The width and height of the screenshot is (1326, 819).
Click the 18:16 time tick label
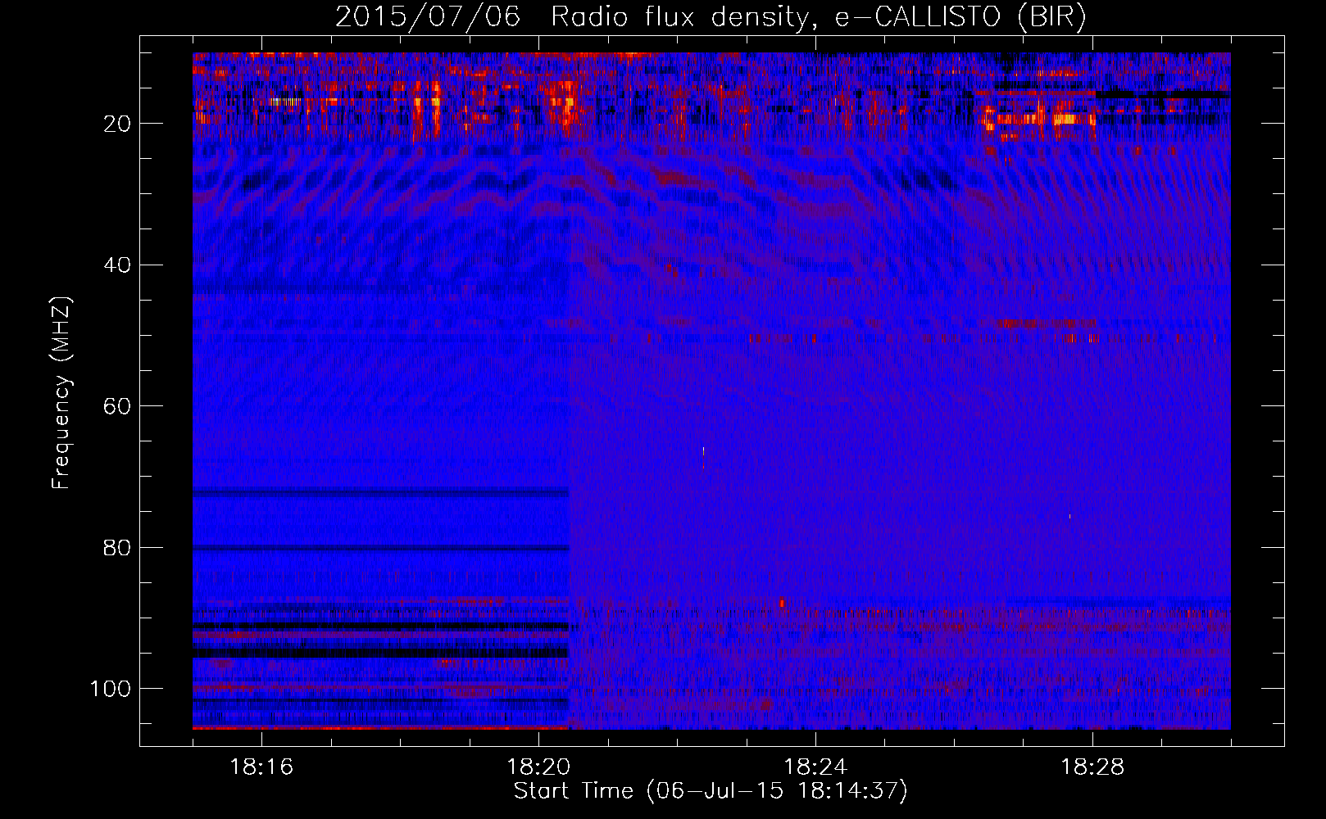pyautogui.click(x=261, y=767)
